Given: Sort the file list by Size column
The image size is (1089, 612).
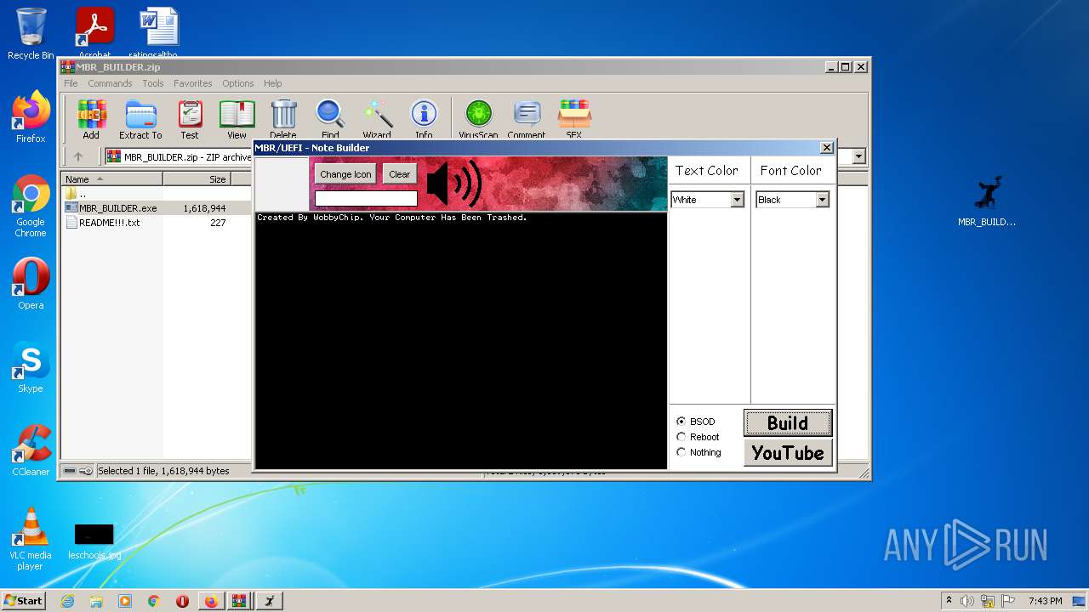Looking at the screenshot, I should pos(197,179).
